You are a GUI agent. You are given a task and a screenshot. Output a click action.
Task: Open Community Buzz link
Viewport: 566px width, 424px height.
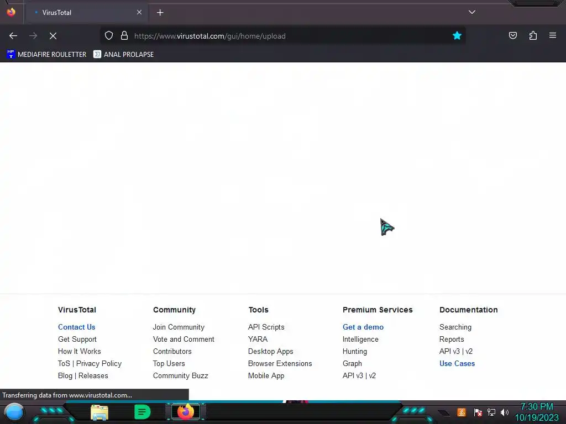point(181,375)
